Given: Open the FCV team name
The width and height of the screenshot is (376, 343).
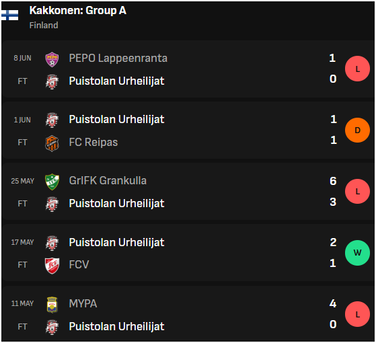Looking at the screenshot, I should click(79, 264).
